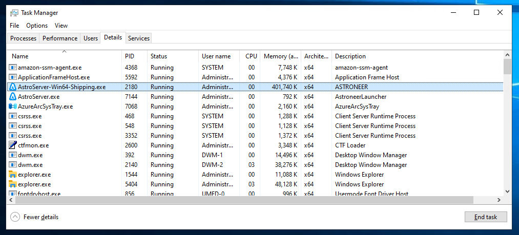Click the vertical scrollbar up arrow
This screenshot has width=519, height=235.
coord(507,55)
